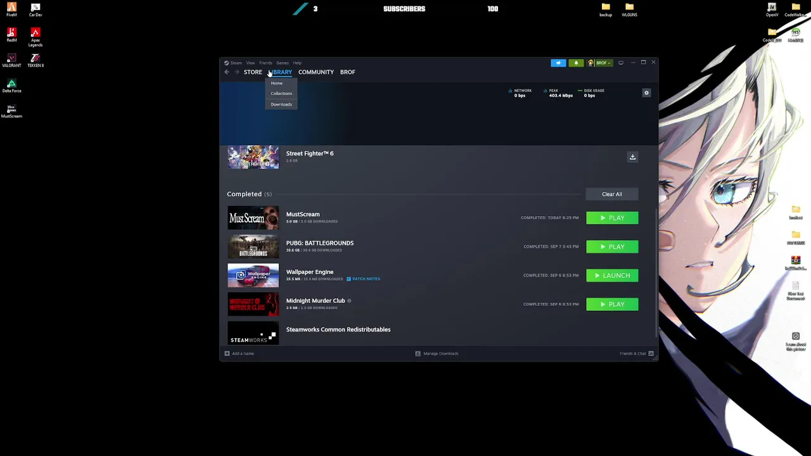Open Wallpaper Engine PATCH NOTES link
The width and height of the screenshot is (811, 456).
[363, 279]
